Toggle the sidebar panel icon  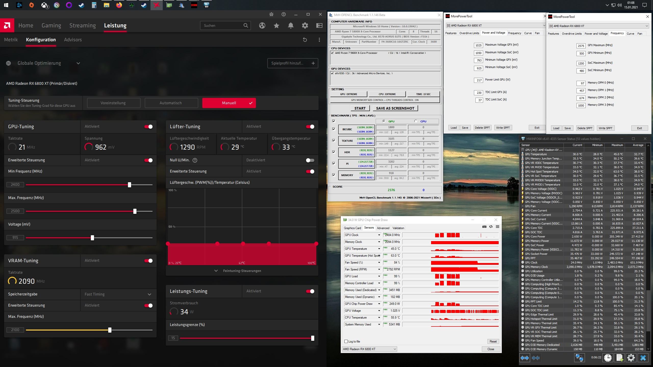[319, 25]
